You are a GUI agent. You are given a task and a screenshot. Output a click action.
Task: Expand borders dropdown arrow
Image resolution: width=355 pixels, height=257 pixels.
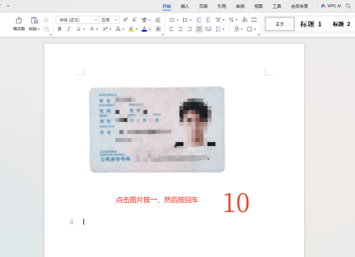(x=255, y=29)
